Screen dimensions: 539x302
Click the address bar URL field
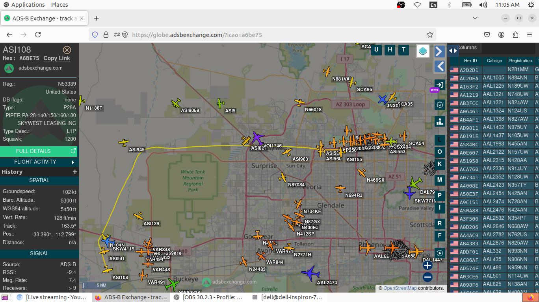click(x=262, y=35)
